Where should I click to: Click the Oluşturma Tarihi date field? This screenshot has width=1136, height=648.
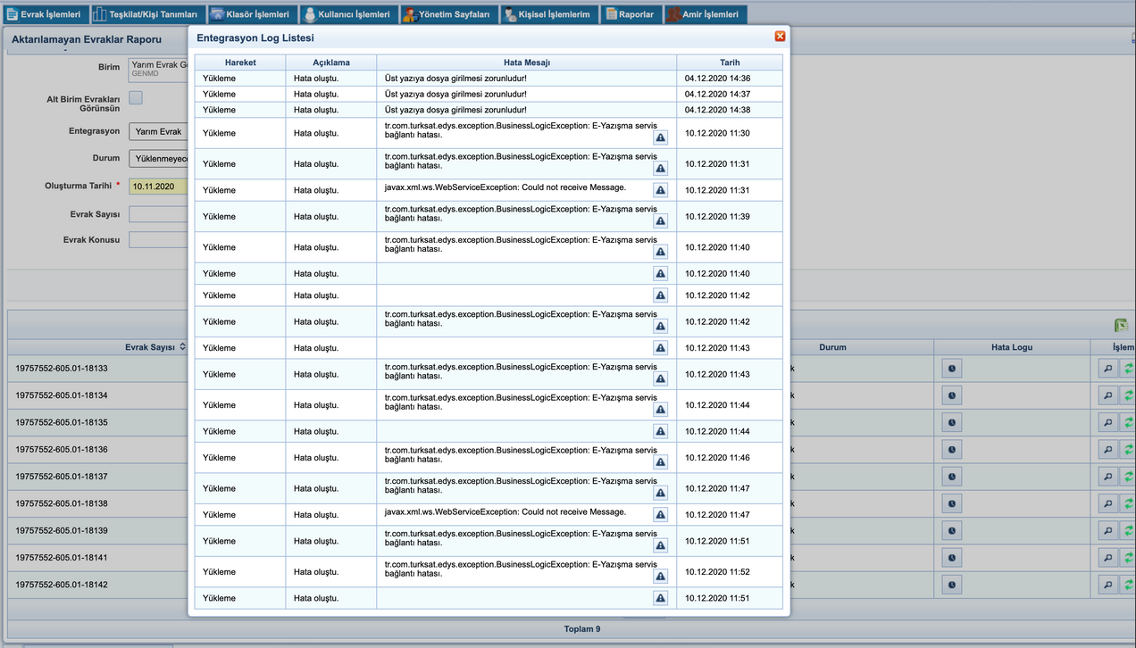[x=158, y=187]
